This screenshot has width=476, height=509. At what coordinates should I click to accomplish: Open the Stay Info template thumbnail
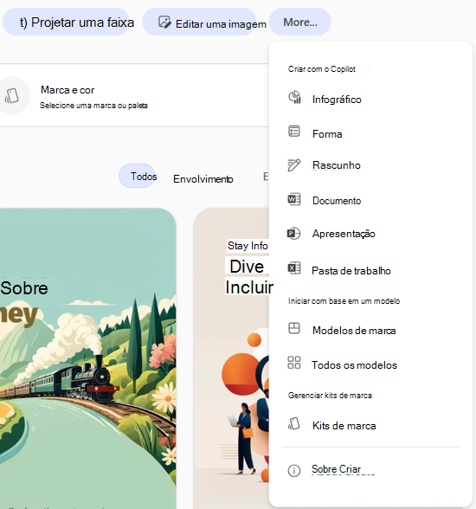[x=231, y=358]
